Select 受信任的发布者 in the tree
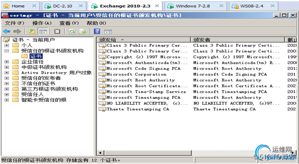 coord(41,78)
